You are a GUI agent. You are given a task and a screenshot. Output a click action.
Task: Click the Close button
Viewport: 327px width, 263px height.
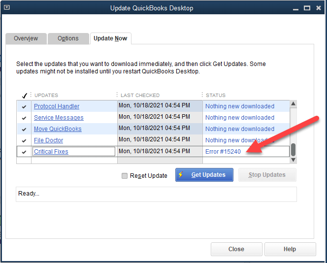[236, 249]
